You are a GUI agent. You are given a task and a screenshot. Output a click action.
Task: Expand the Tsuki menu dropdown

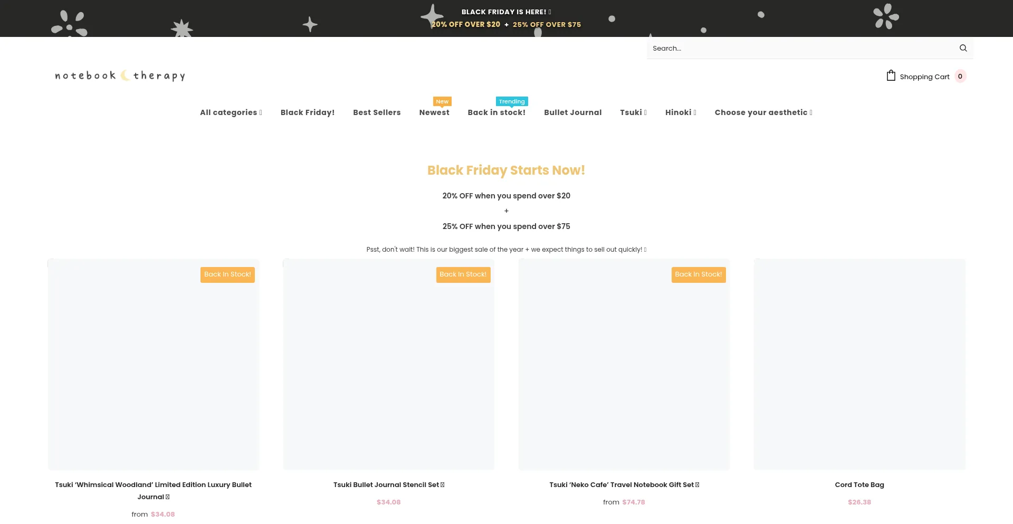click(x=633, y=112)
